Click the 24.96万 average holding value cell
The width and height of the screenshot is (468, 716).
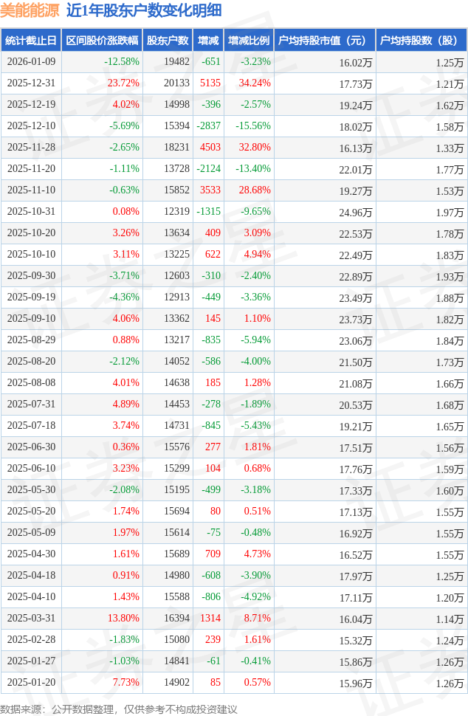pyautogui.click(x=355, y=212)
